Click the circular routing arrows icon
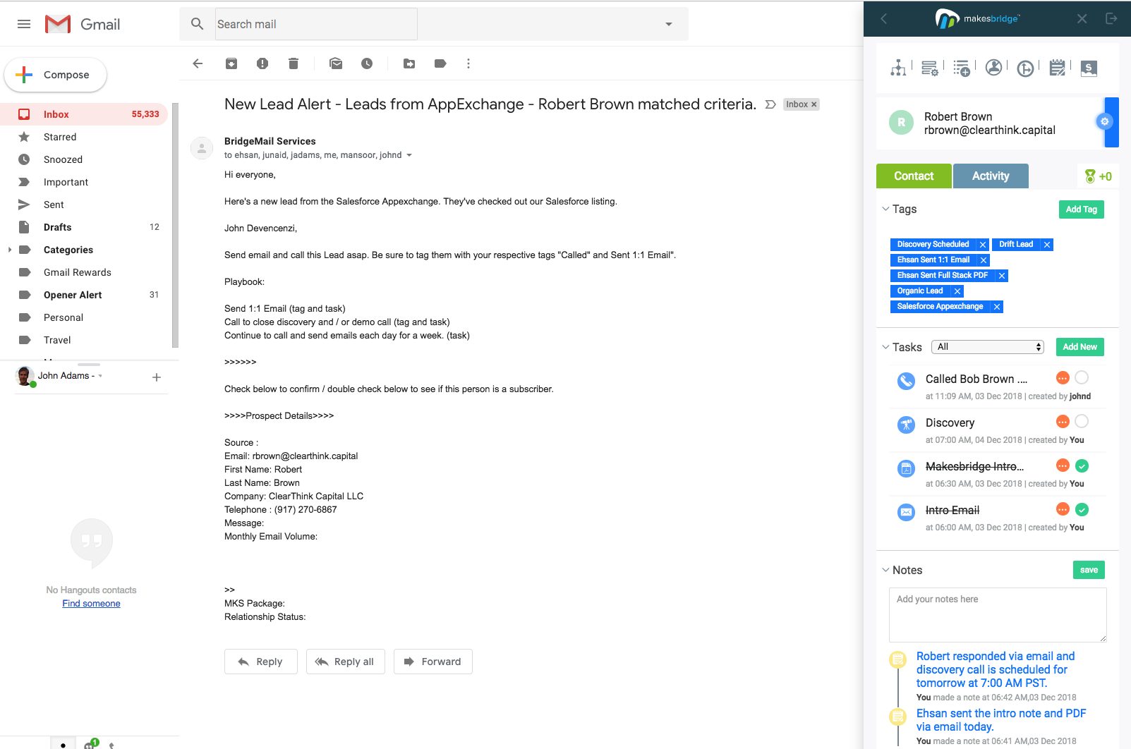Viewport: 1131px width, 749px height. point(1025,68)
